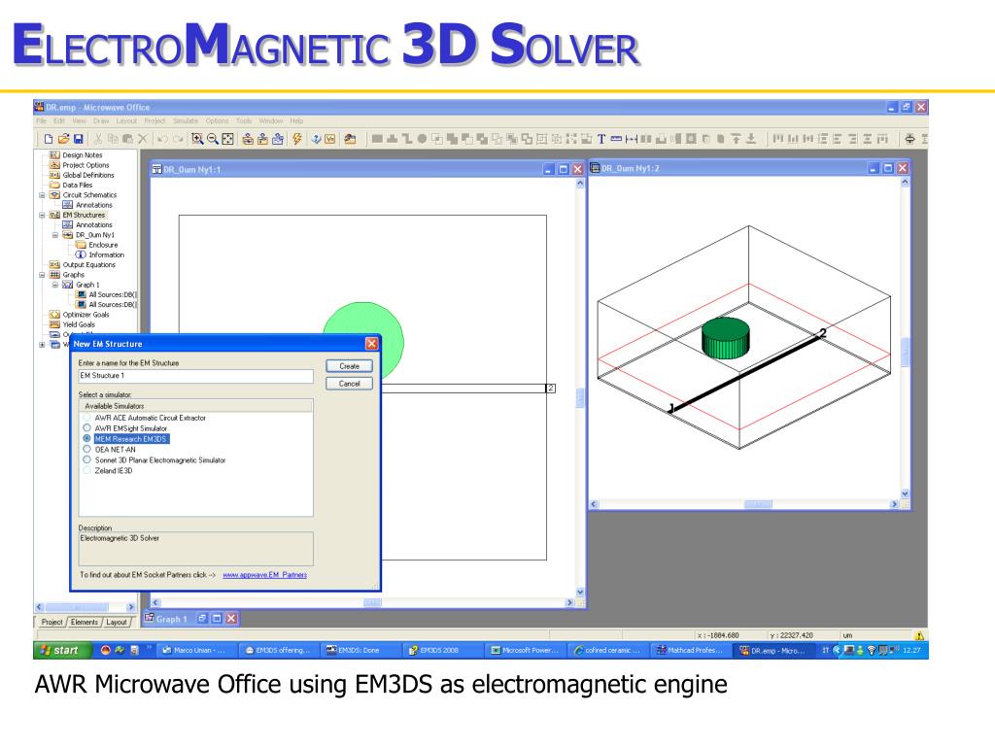Switch to the Project tab

click(x=51, y=623)
